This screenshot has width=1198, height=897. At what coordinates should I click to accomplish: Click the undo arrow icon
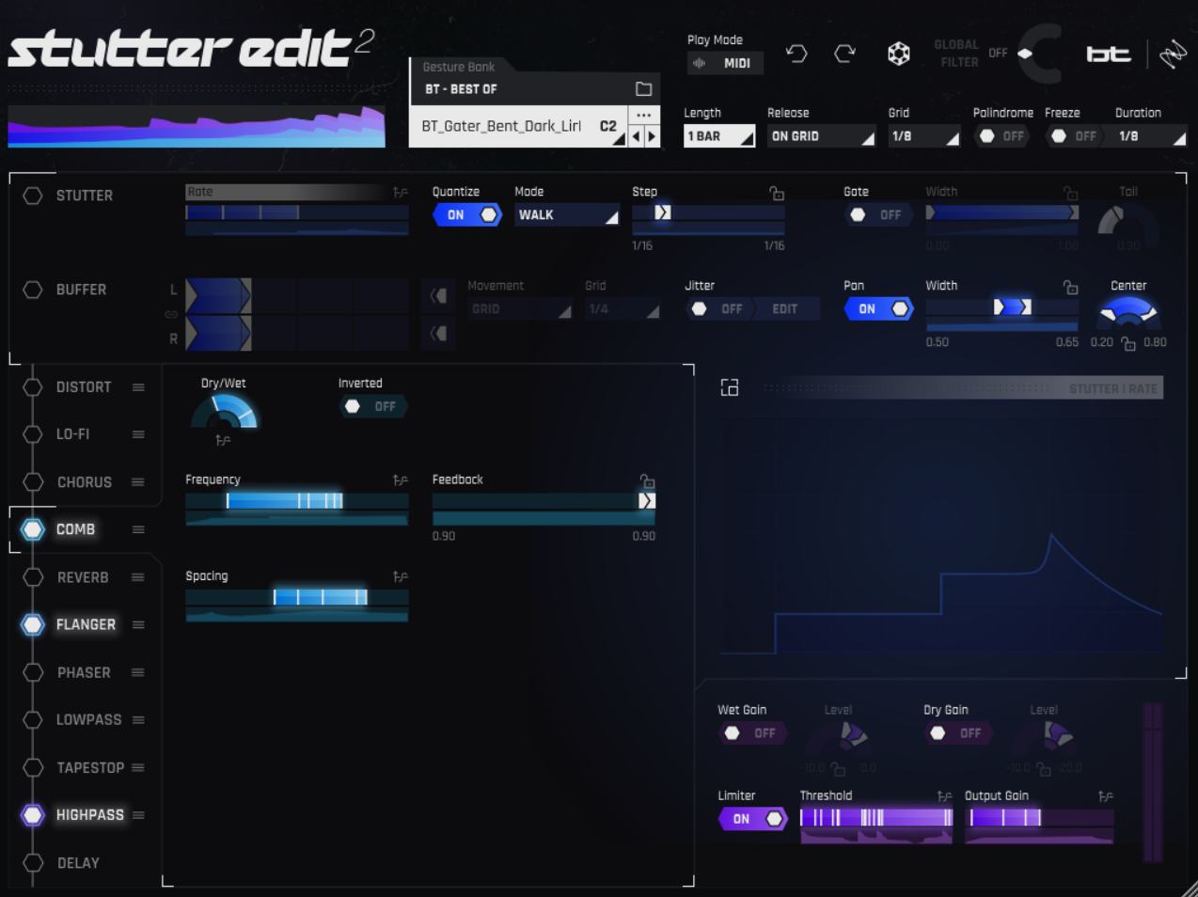(x=796, y=54)
